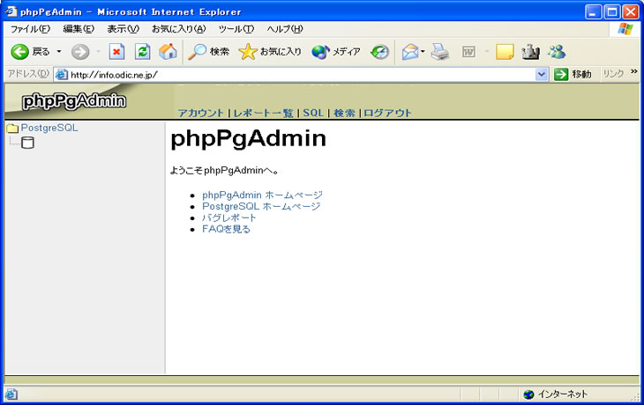Go back with the green Back arrow
The width and height of the screenshot is (644, 405).
tap(19, 52)
